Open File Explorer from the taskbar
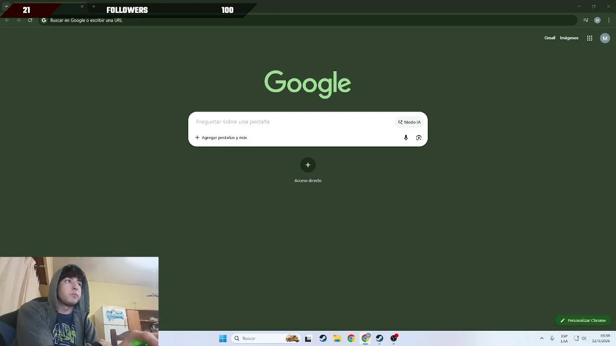 tap(337, 338)
